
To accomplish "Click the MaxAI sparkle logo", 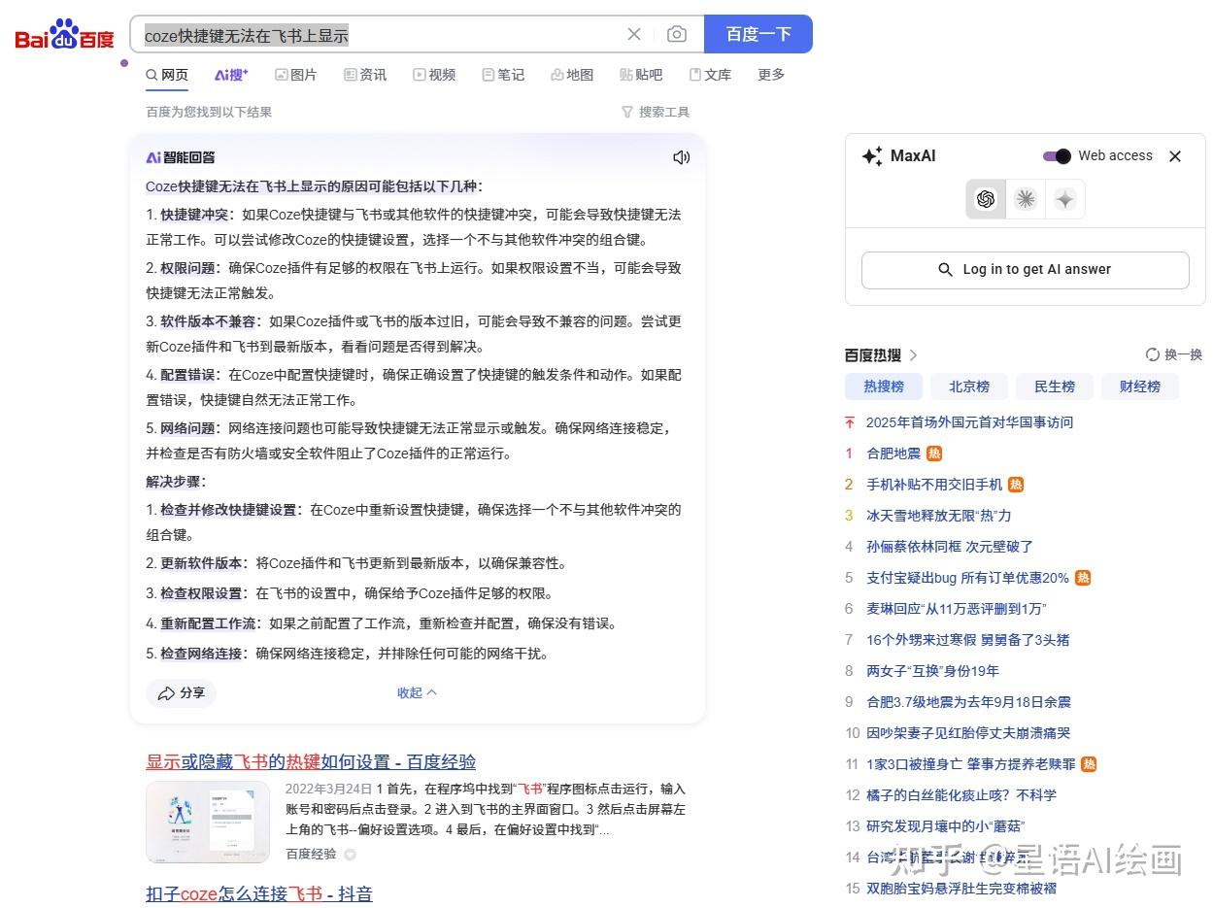I will (872, 156).
